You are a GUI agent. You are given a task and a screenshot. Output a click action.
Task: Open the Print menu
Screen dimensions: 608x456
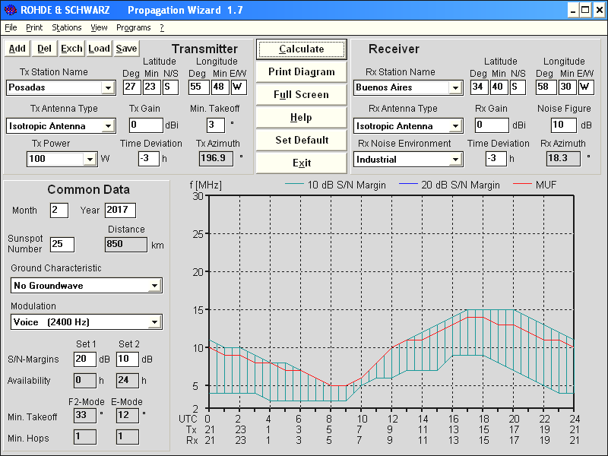click(34, 27)
